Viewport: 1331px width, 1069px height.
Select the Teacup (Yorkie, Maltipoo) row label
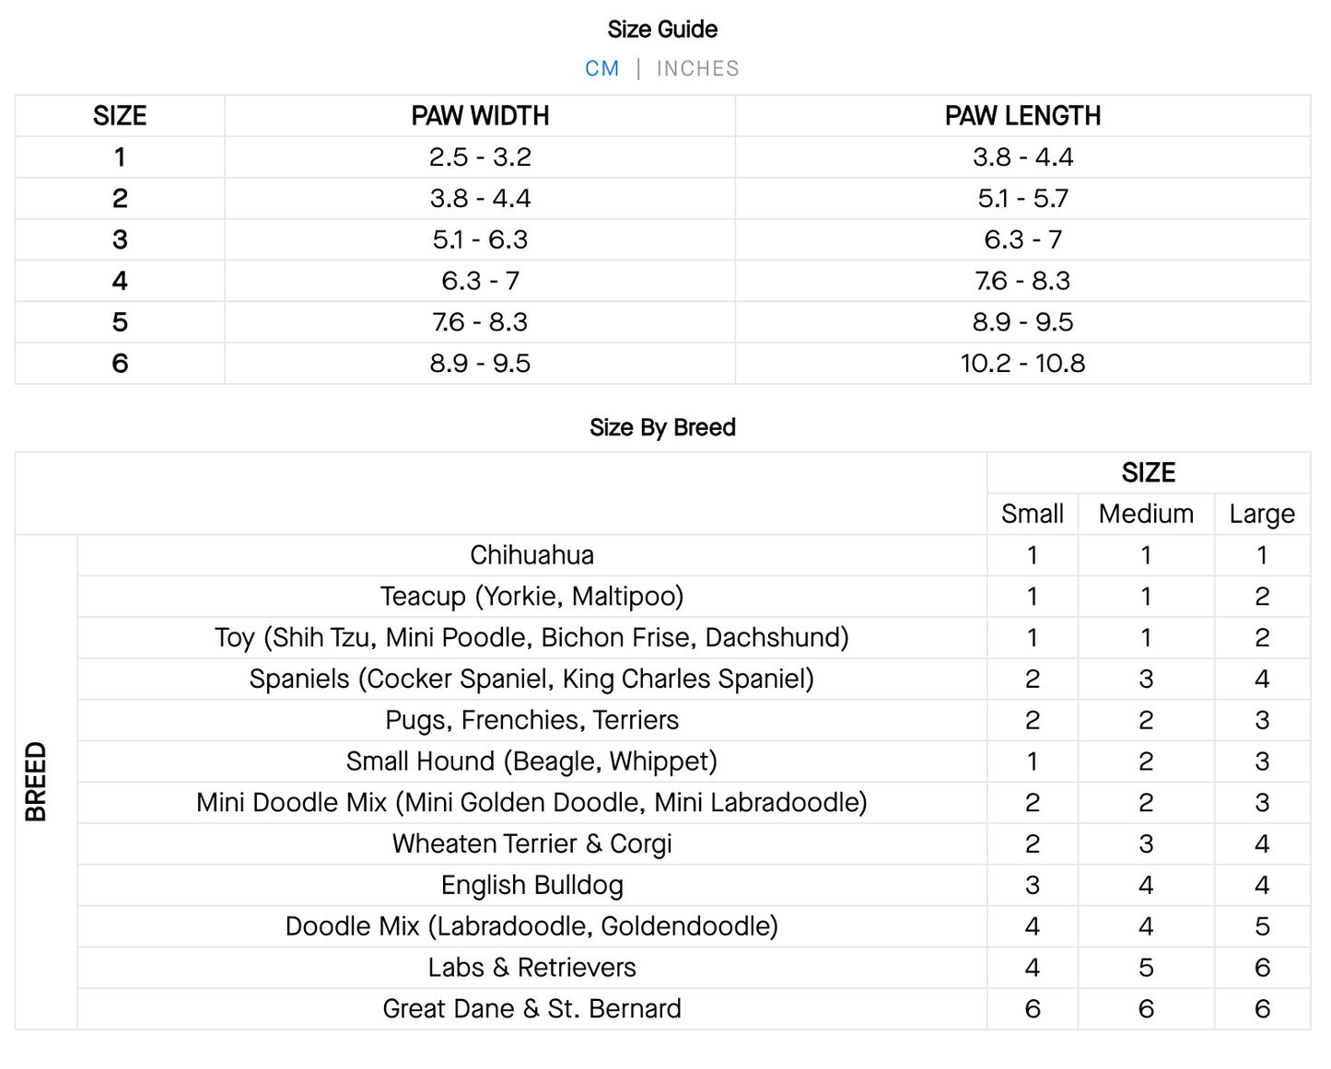click(x=531, y=597)
